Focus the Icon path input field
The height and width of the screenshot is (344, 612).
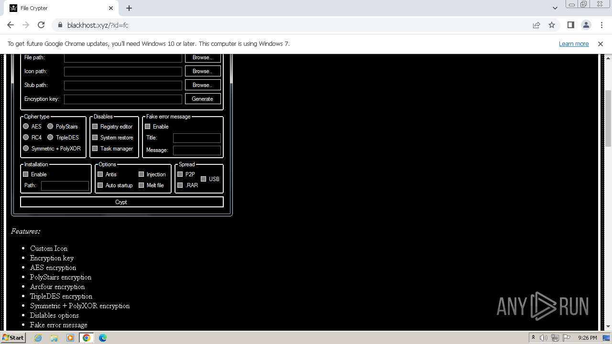pyautogui.click(x=123, y=71)
